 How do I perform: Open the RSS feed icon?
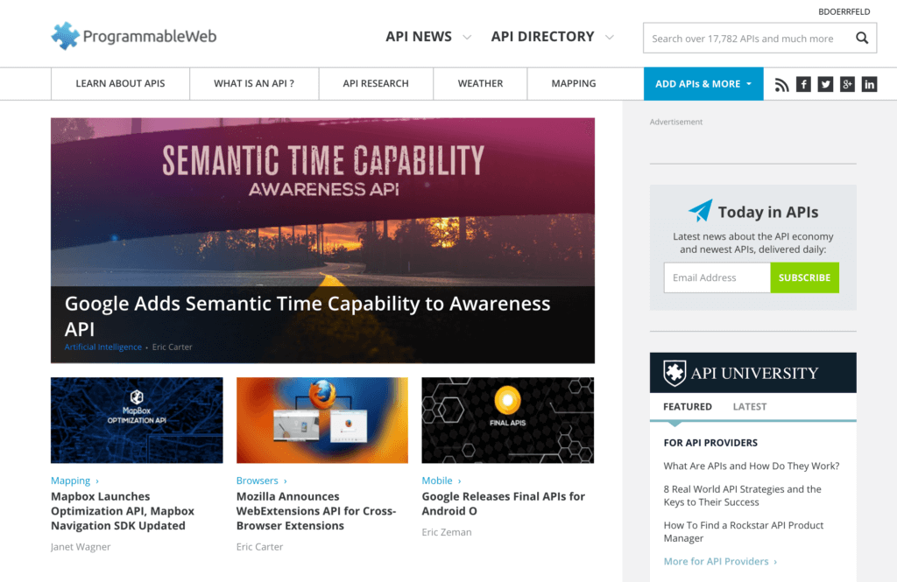point(782,83)
